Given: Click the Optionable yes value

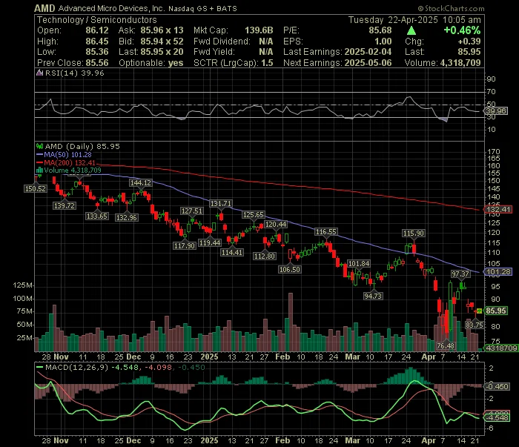Looking at the screenshot, I should coord(176,63).
